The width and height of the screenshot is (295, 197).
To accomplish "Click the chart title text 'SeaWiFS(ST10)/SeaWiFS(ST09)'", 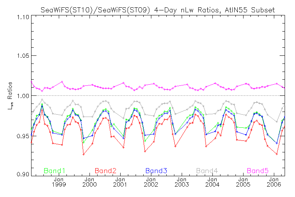I will 95,10.
